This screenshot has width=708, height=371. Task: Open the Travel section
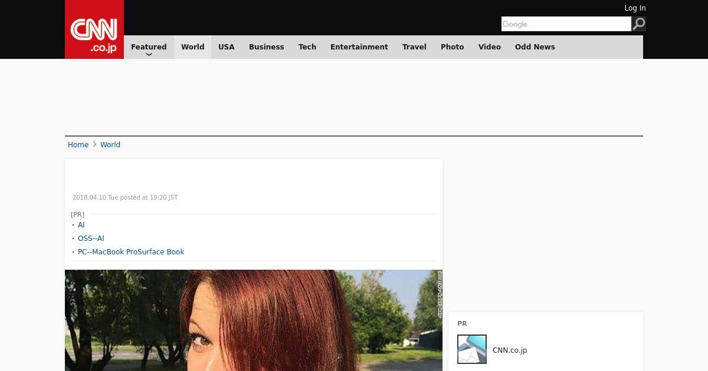coord(414,47)
